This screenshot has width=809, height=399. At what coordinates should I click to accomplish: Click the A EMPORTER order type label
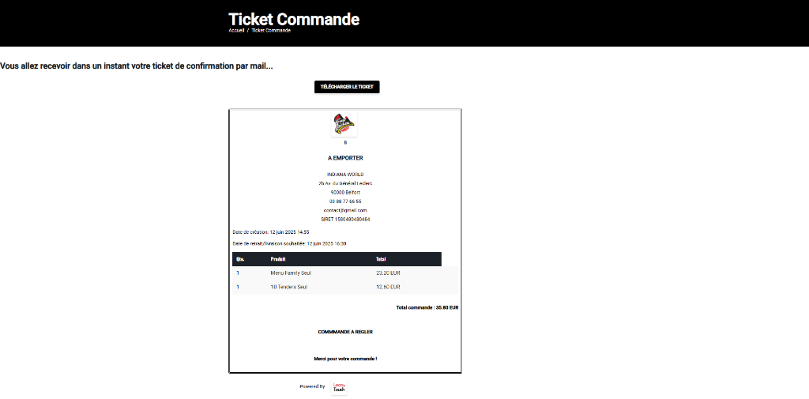point(345,158)
